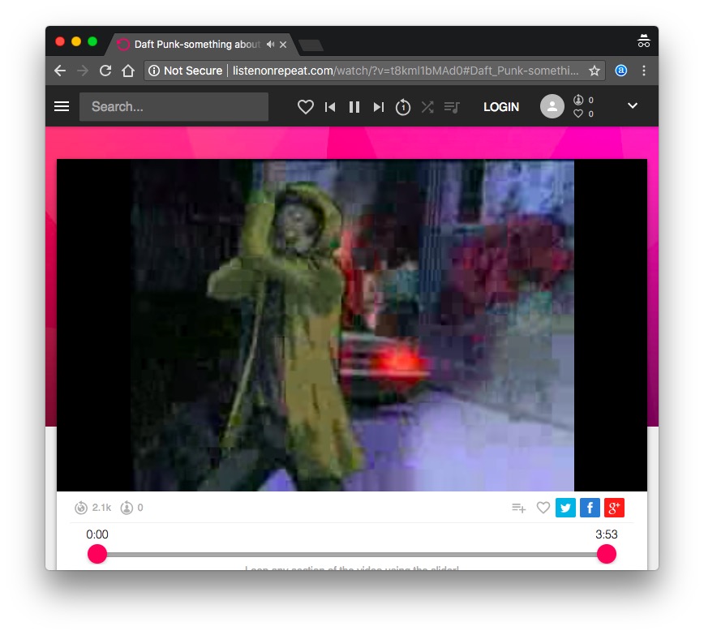Reload the current page
The image size is (704, 635).
[105, 71]
